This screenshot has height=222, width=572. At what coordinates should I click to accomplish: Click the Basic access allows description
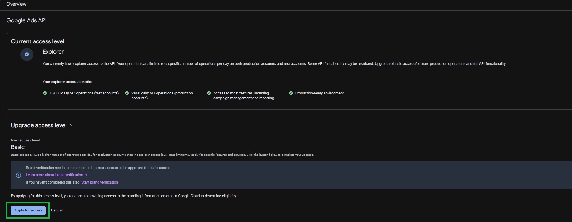tap(162, 155)
